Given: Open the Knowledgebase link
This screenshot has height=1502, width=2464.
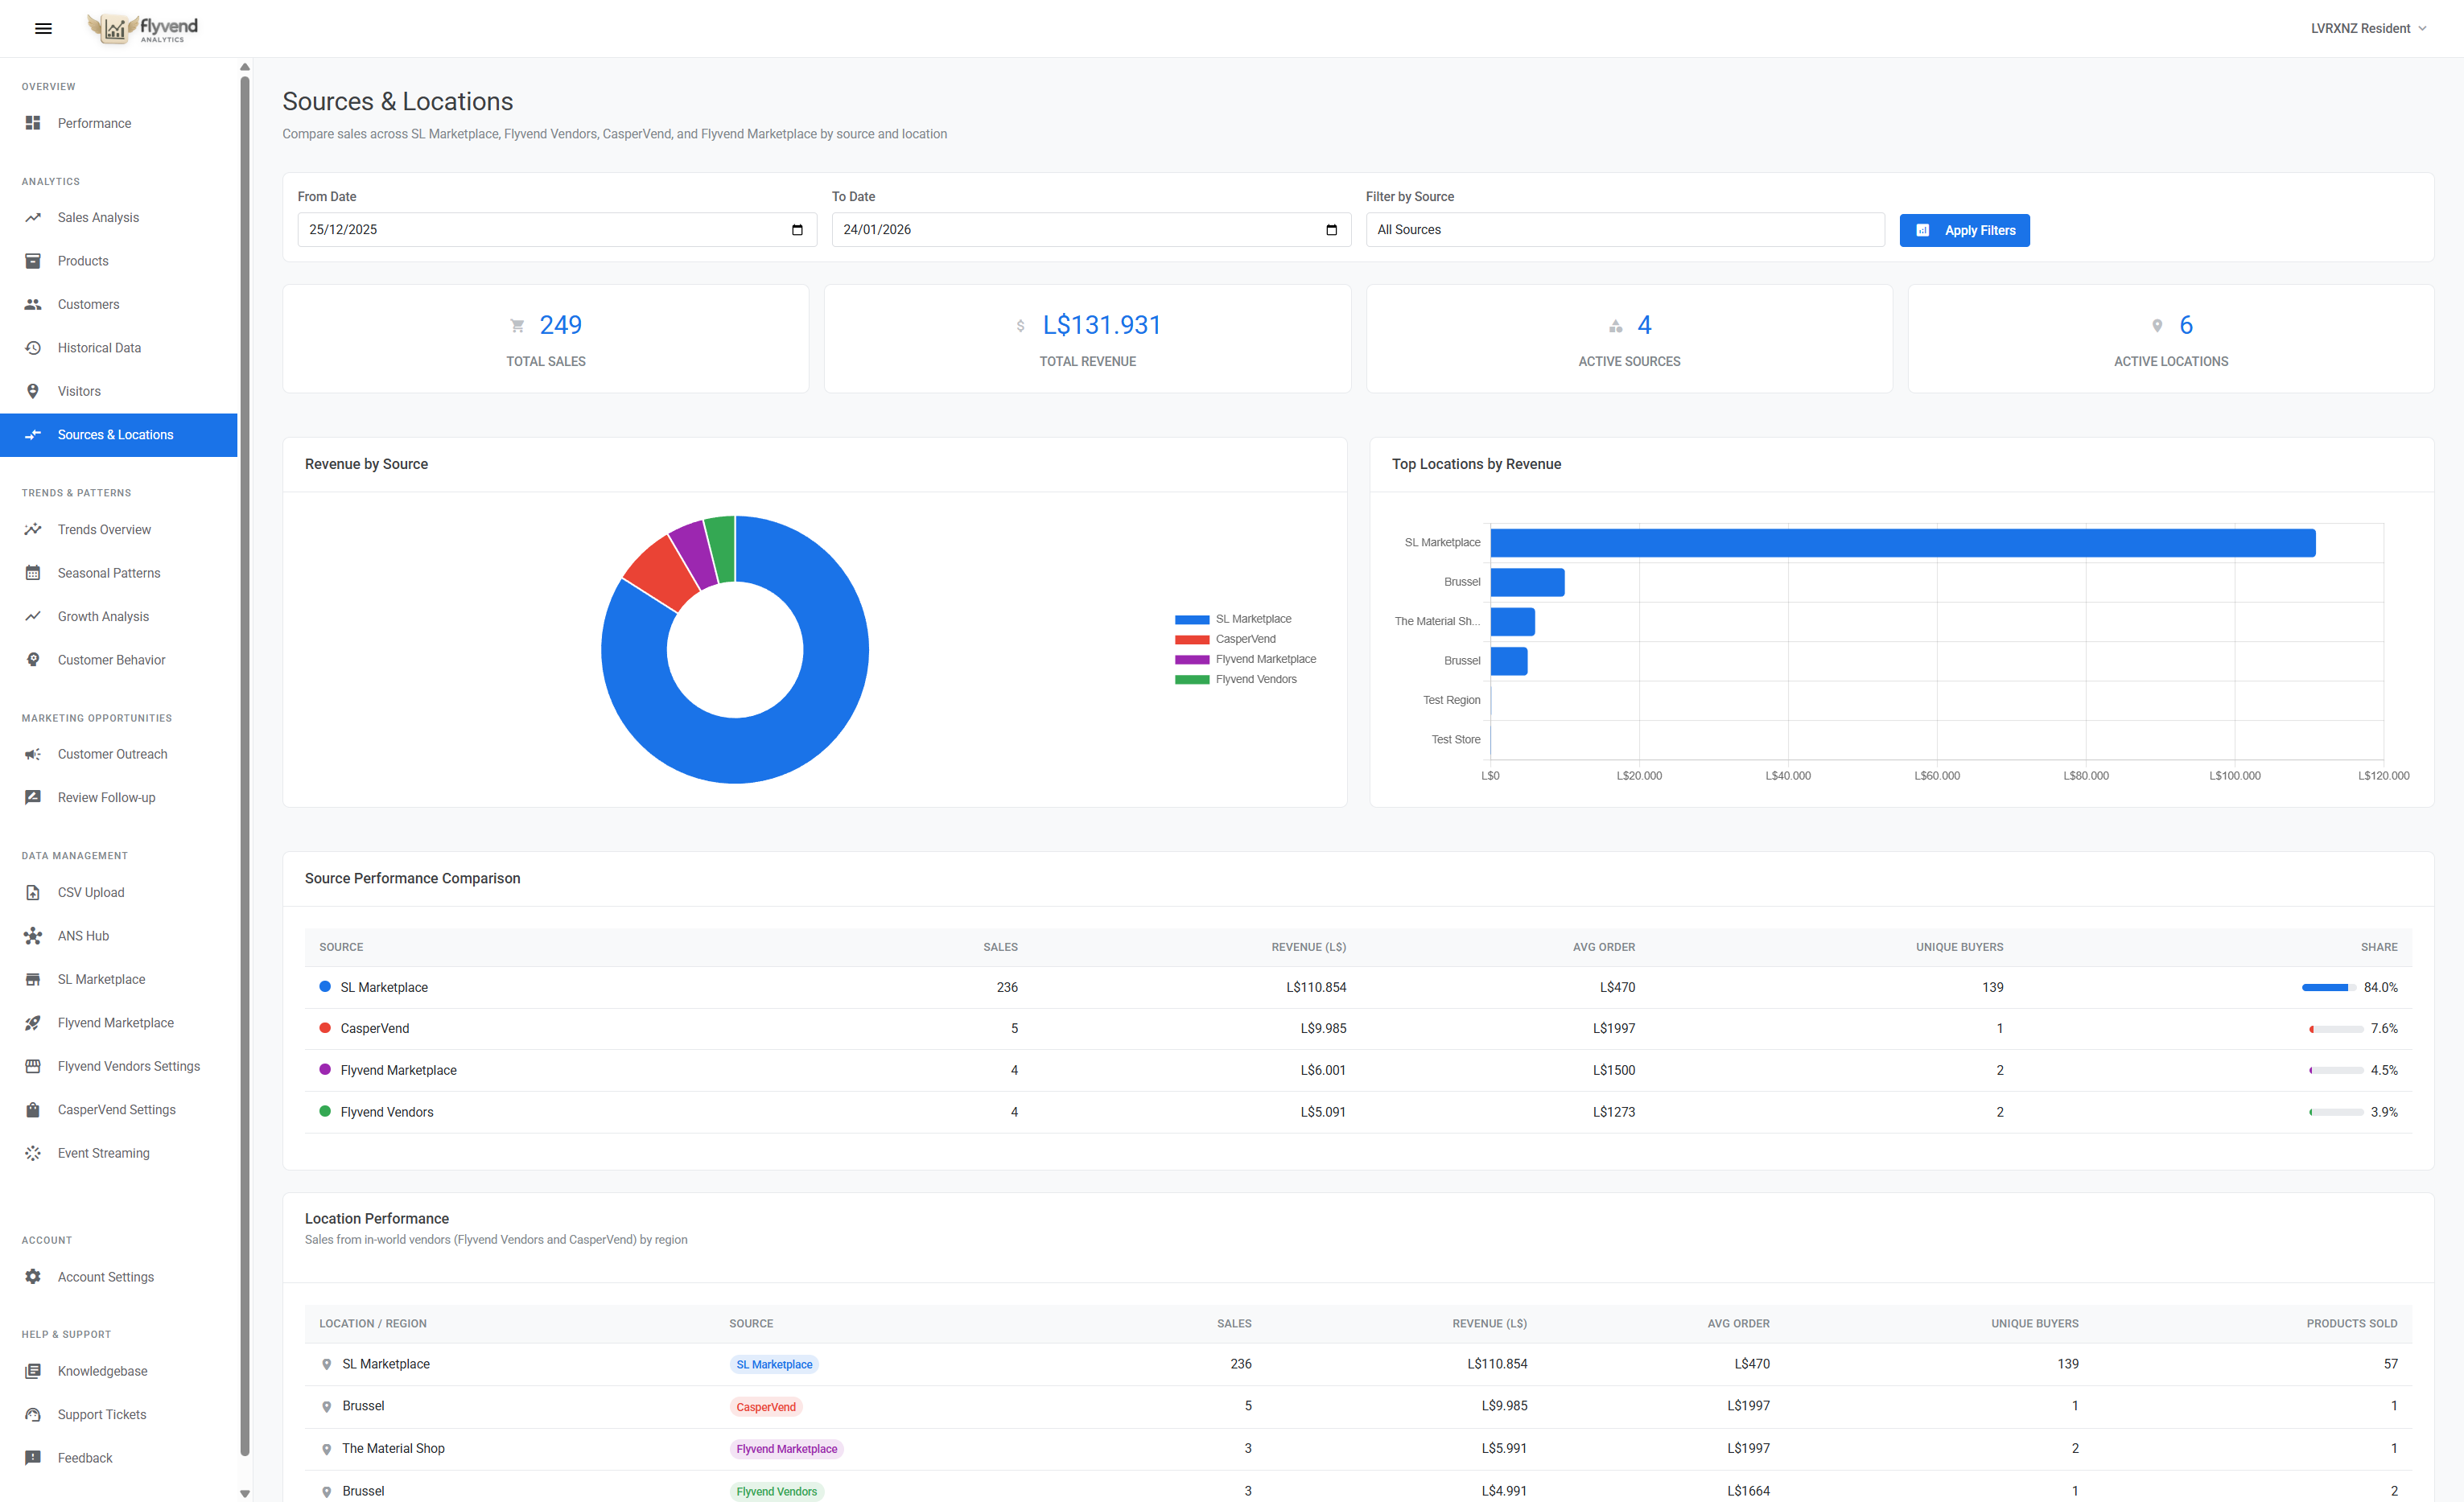Looking at the screenshot, I should tap(101, 1370).
